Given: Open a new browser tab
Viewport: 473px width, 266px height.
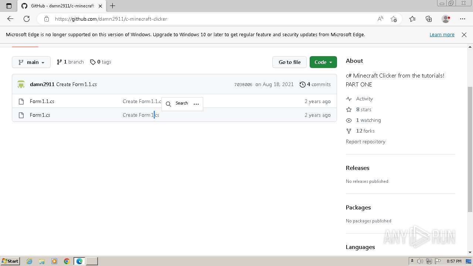Looking at the screenshot, I should pyautogui.click(x=113, y=6).
